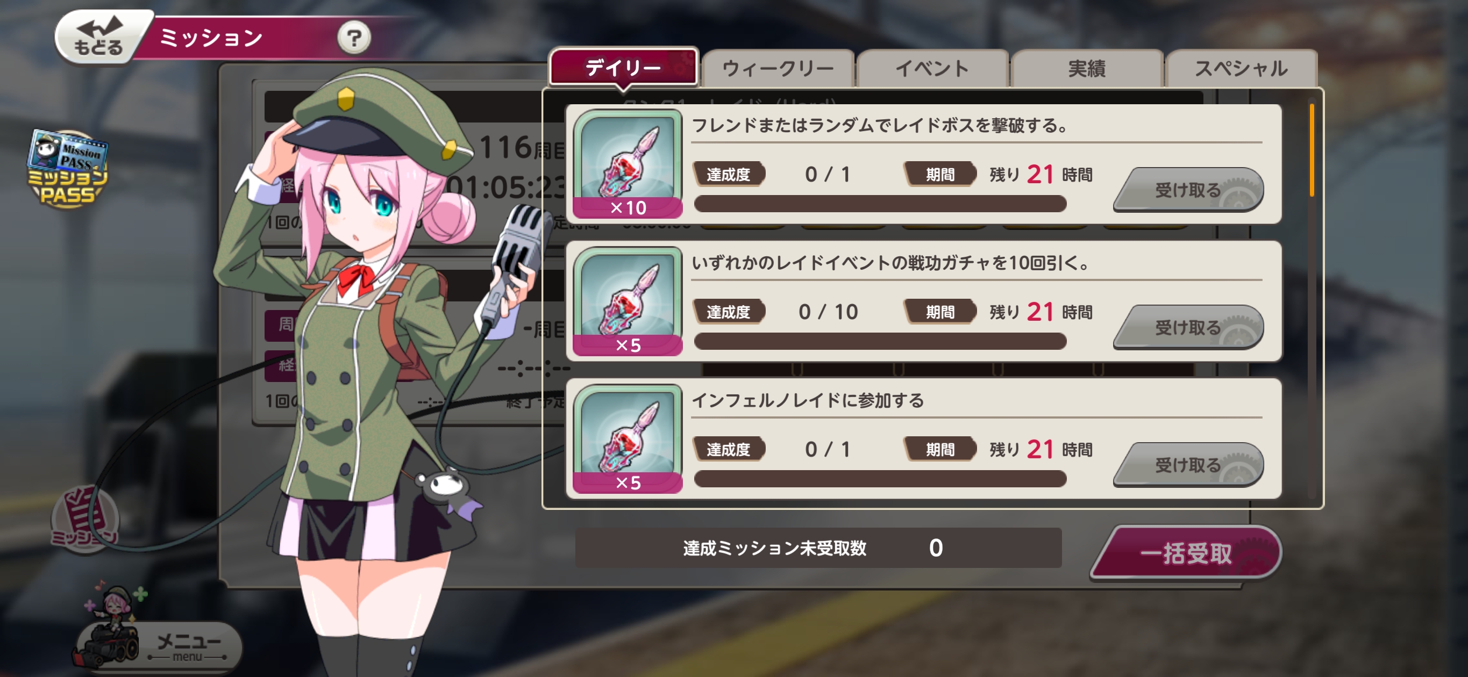Tap the ×10 potion reward icon
1468x677 pixels.
tap(628, 164)
